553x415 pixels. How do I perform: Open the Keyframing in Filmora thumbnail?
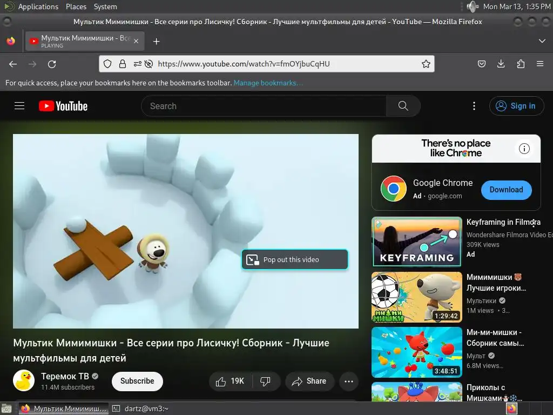(417, 242)
